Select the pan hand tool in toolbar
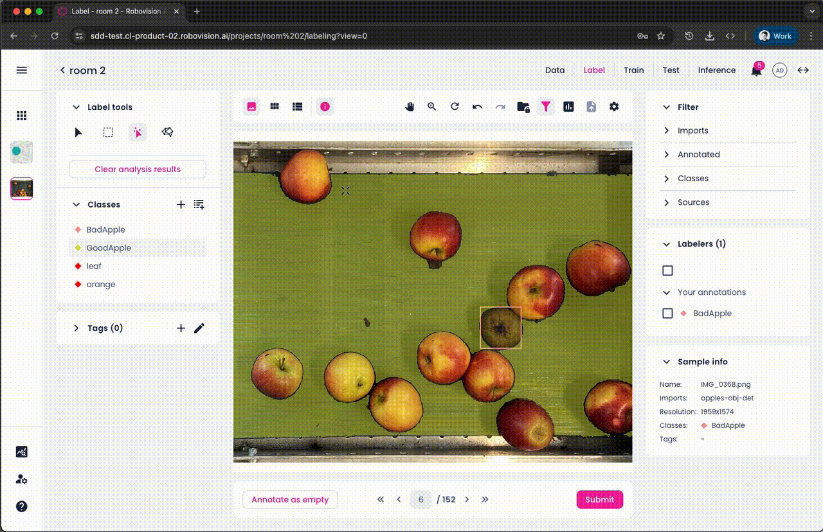 (x=409, y=107)
